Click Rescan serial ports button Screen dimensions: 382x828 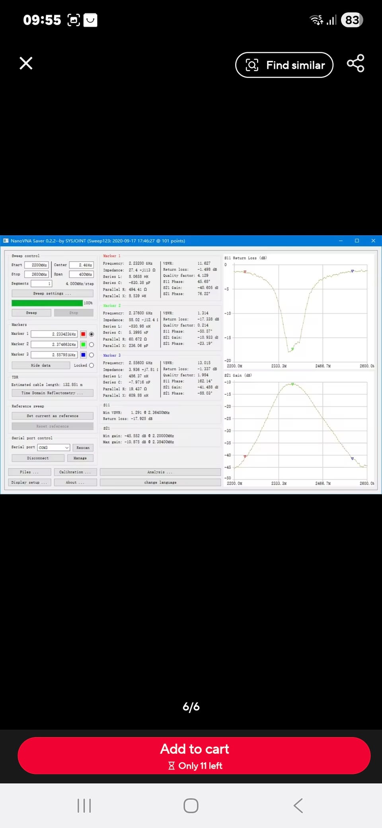click(x=83, y=448)
